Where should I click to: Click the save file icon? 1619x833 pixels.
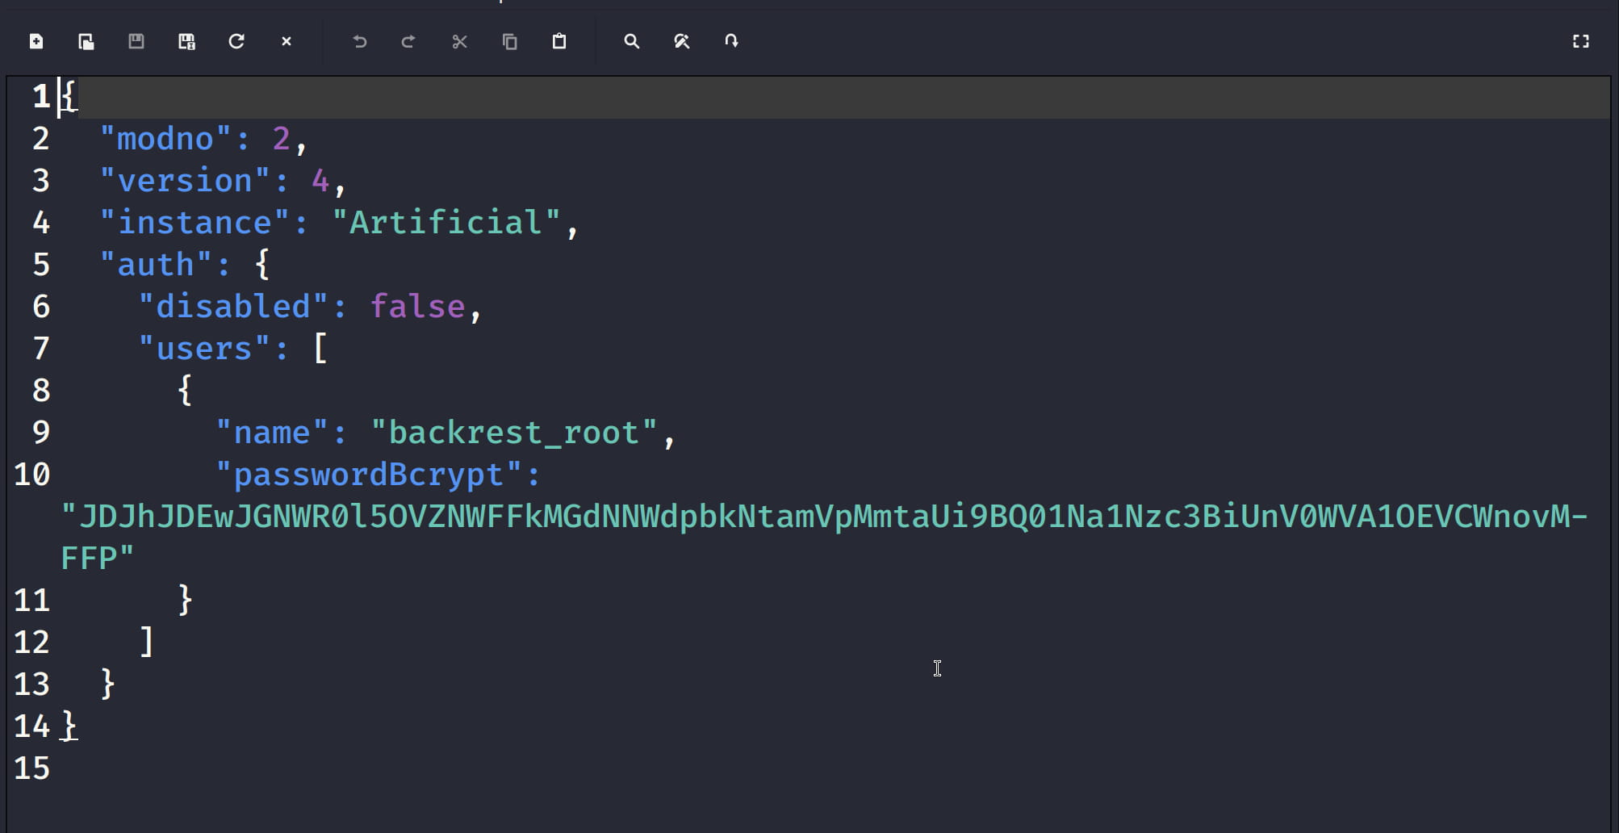(x=136, y=41)
